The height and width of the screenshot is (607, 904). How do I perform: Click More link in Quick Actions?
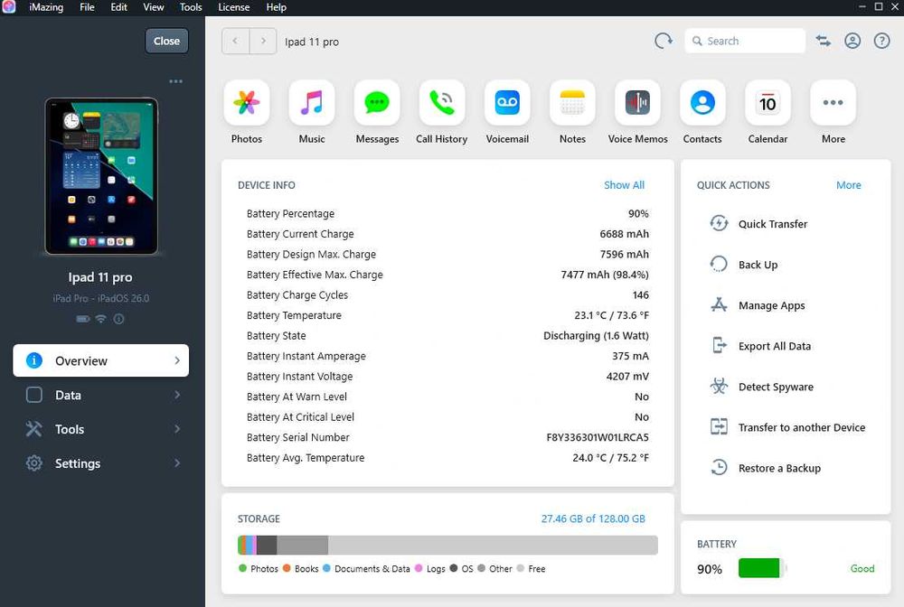[x=849, y=185]
